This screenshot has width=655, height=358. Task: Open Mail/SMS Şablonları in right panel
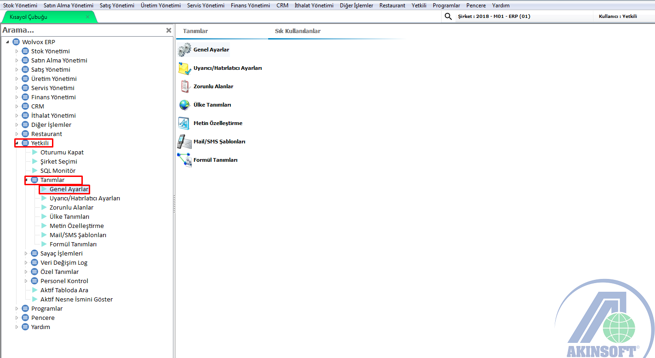(x=219, y=142)
